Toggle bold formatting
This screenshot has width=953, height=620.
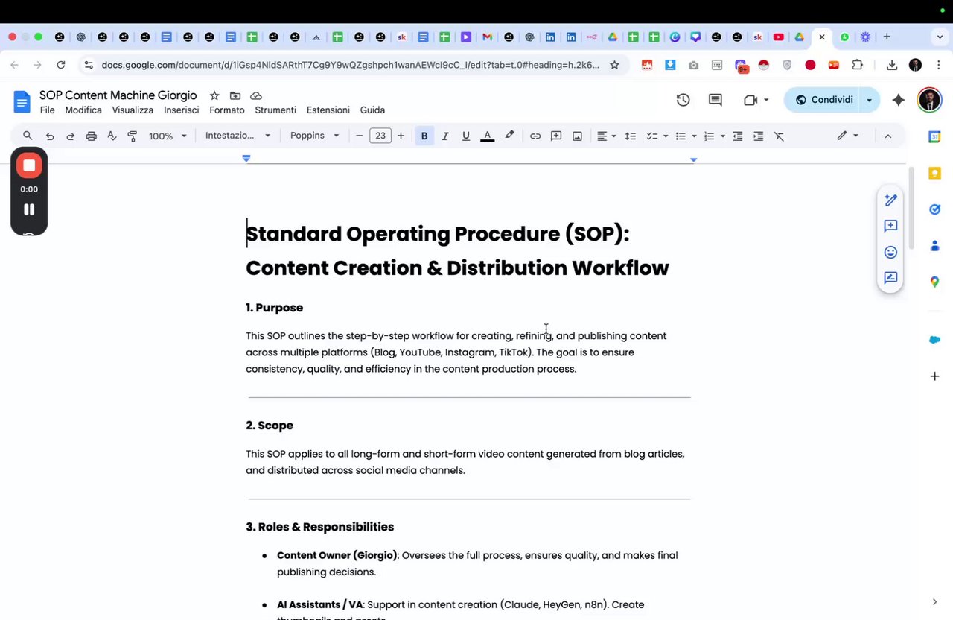point(424,136)
